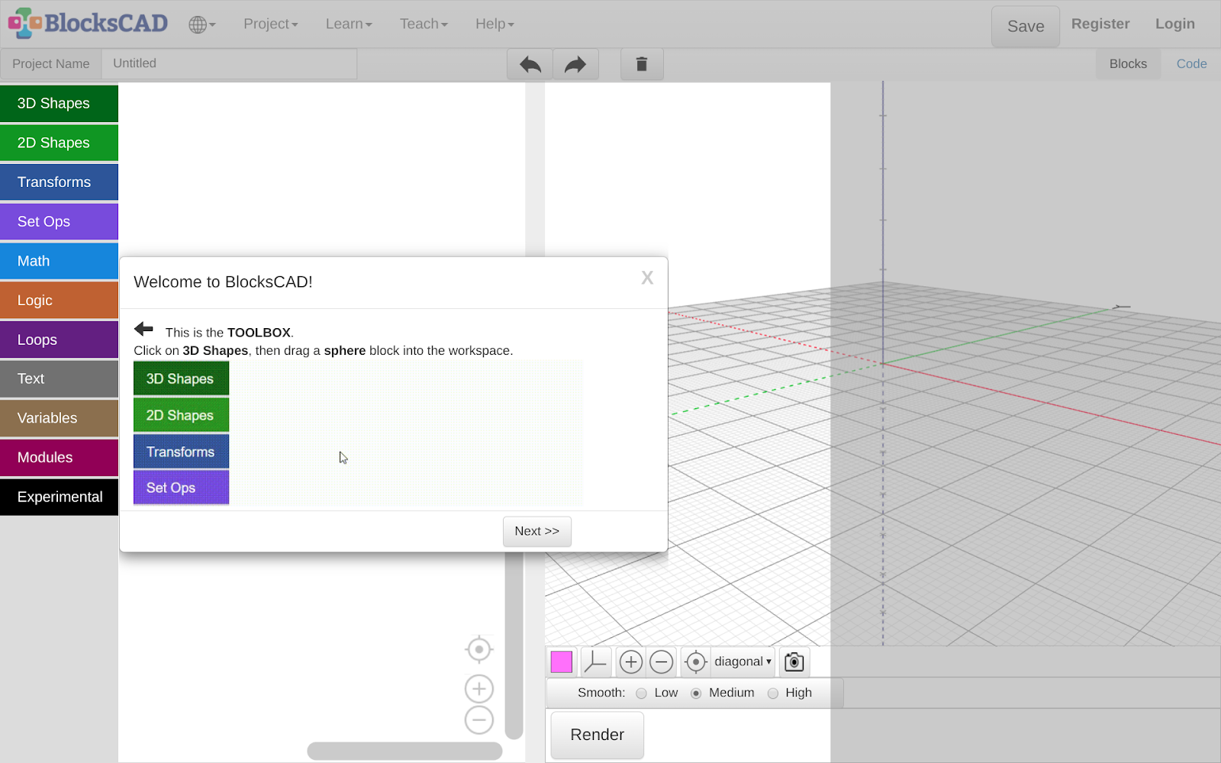Click the workspace center crosshair icon
Screen dimensions: 1221x763
pos(479,650)
